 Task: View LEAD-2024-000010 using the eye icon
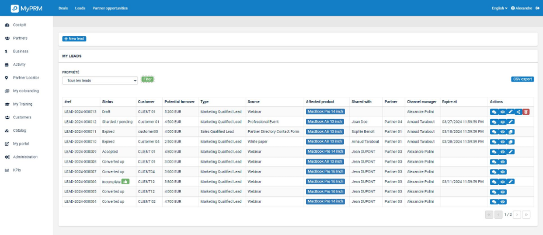tap(502, 142)
